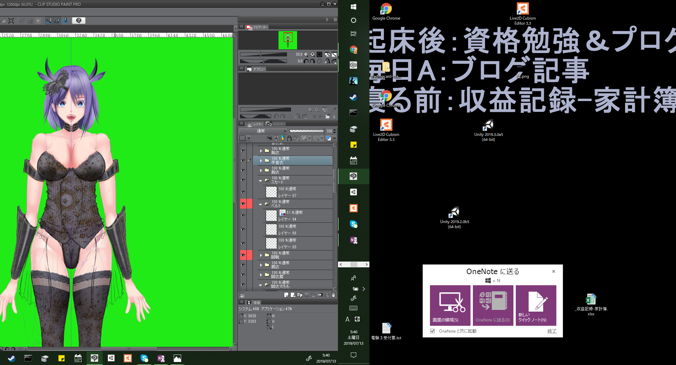Click fit-to-screen icon in Navigator
The image size is (676, 365).
[327, 54]
